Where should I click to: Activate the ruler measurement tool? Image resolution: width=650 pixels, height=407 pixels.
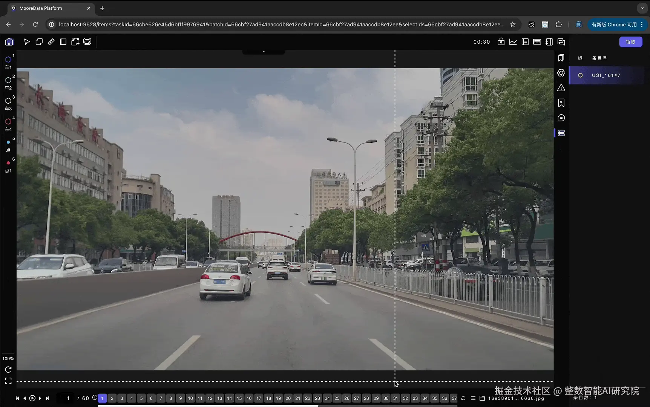[x=51, y=42]
